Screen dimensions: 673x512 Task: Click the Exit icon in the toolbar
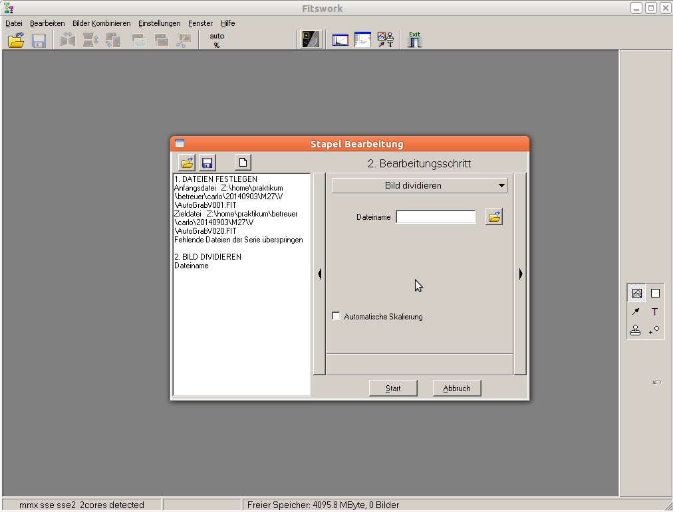point(414,40)
